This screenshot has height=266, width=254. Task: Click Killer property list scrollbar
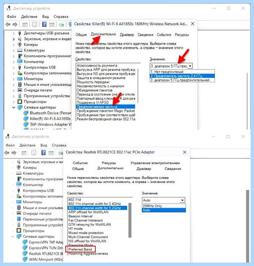coord(138,86)
